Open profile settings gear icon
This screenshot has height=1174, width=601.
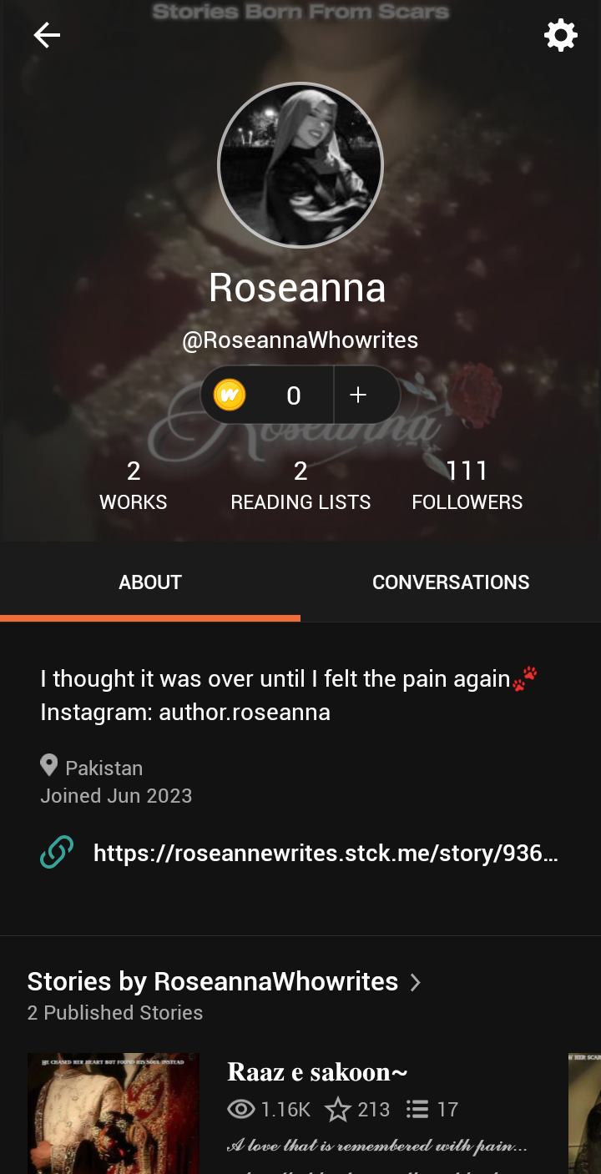(561, 35)
